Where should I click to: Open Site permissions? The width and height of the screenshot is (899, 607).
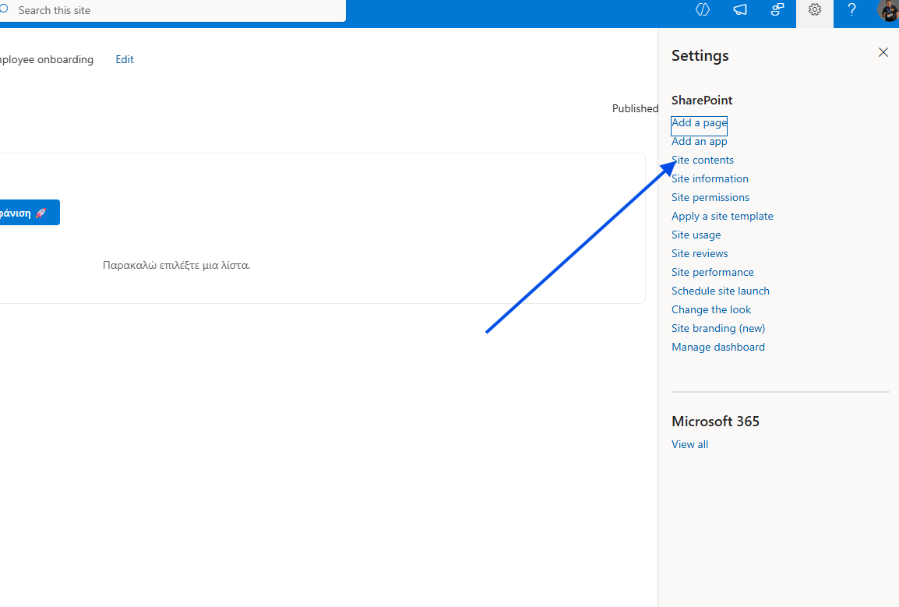(710, 198)
